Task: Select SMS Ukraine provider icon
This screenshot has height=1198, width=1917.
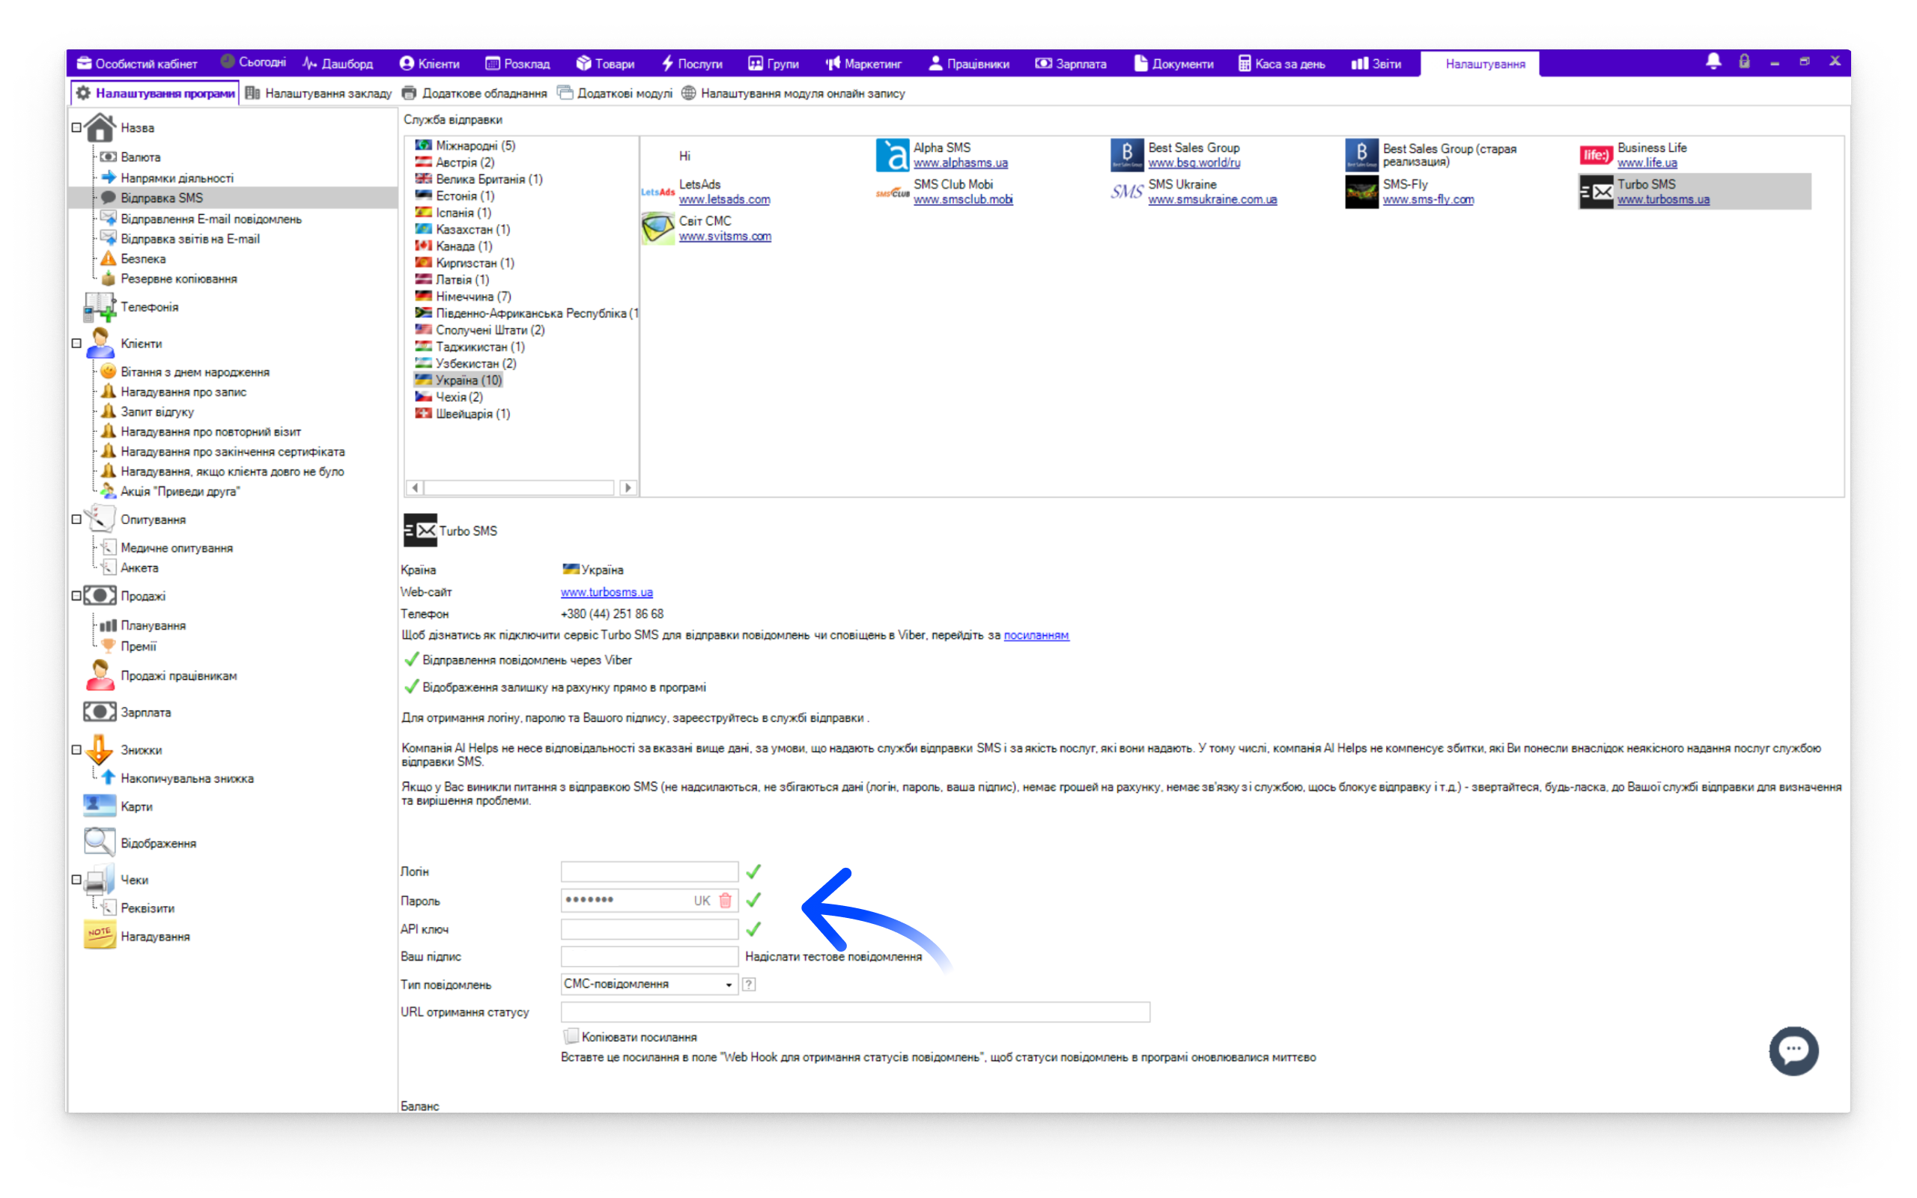Action: pos(1126,192)
